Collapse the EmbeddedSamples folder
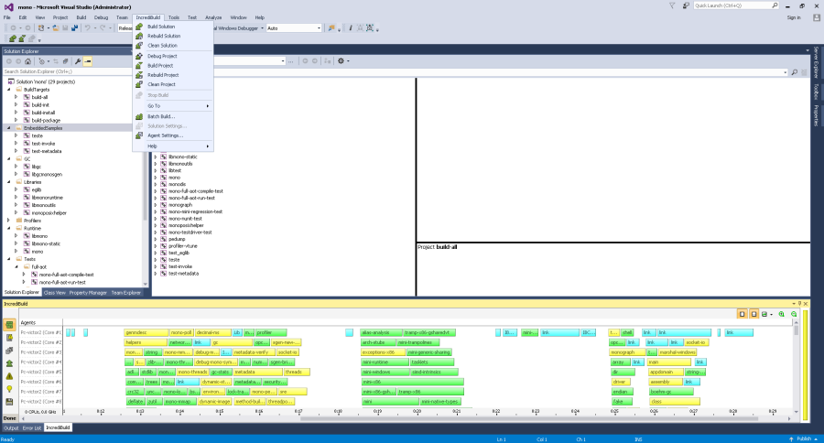 tap(9, 128)
